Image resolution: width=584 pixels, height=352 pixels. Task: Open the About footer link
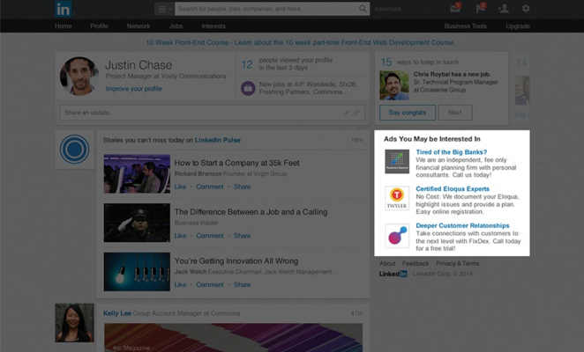click(x=387, y=263)
